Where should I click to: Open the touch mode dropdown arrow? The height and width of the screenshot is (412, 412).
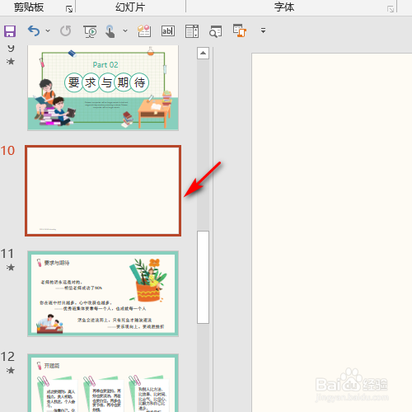pyautogui.click(x=125, y=30)
